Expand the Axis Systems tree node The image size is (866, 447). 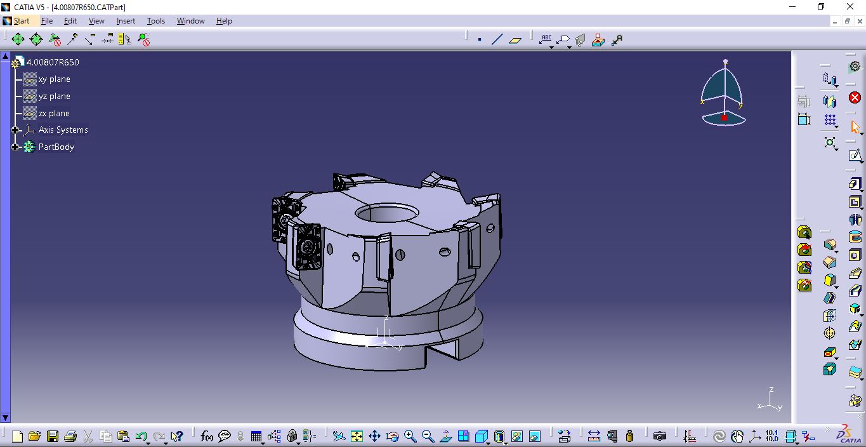pyautogui.click(x=15, y=130)
